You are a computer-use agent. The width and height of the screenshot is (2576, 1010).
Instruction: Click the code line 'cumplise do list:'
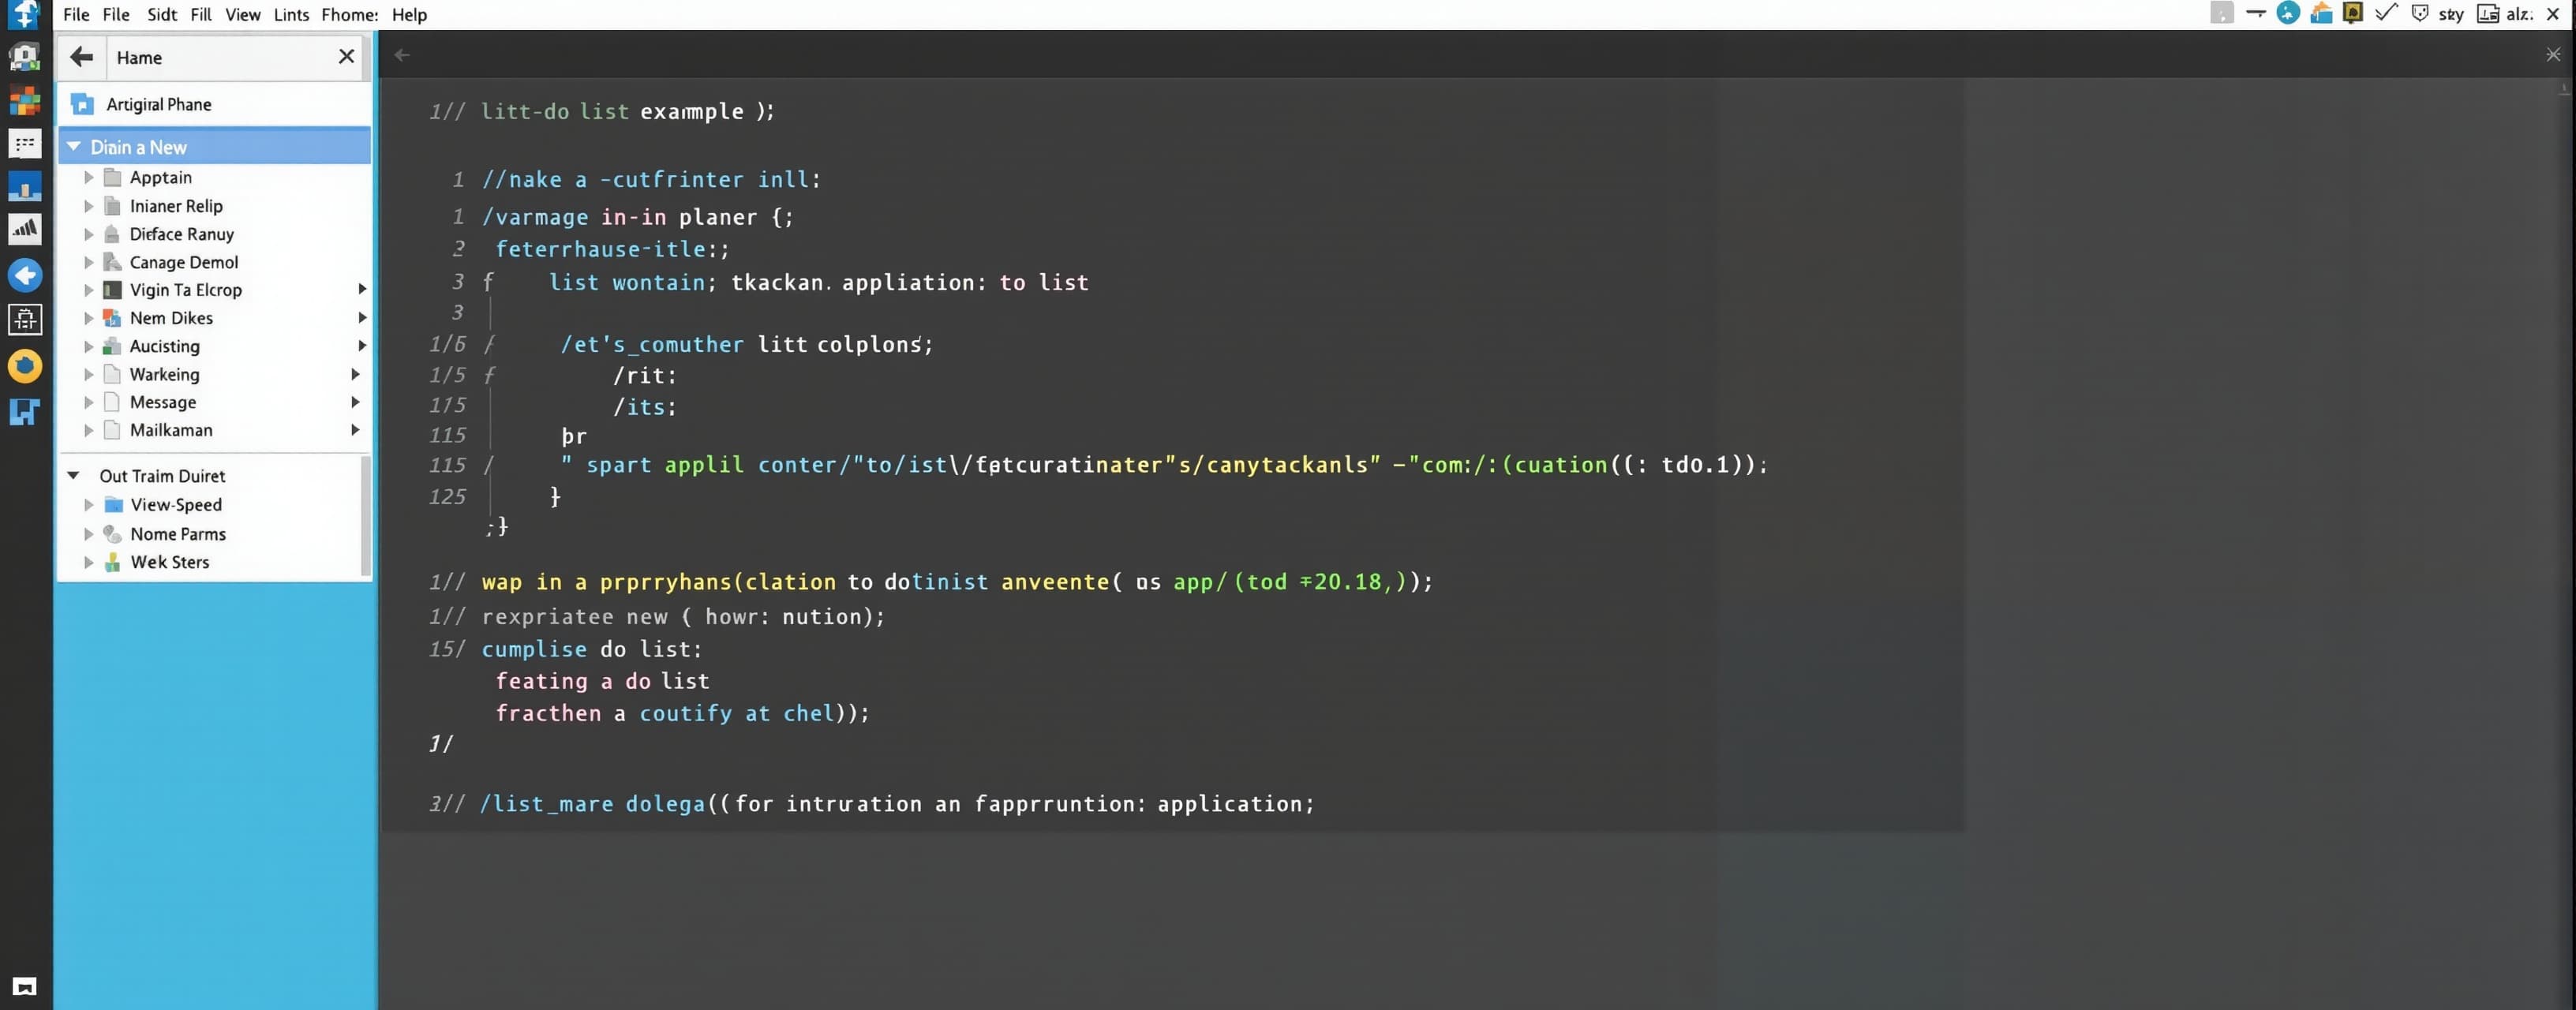coord(592,649)
